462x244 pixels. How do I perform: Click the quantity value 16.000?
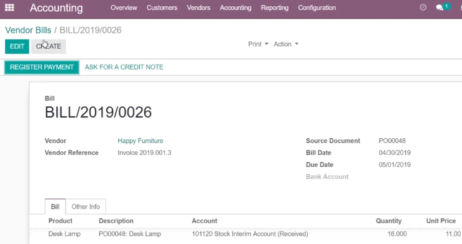(x=397, y=234)
